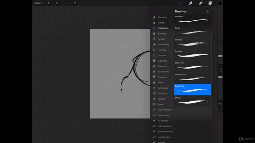The height and width of the screenshot is (143, 255).
Task: Choose the Blotchy brush
Action: pyautogui.click(x=192, y=43)
